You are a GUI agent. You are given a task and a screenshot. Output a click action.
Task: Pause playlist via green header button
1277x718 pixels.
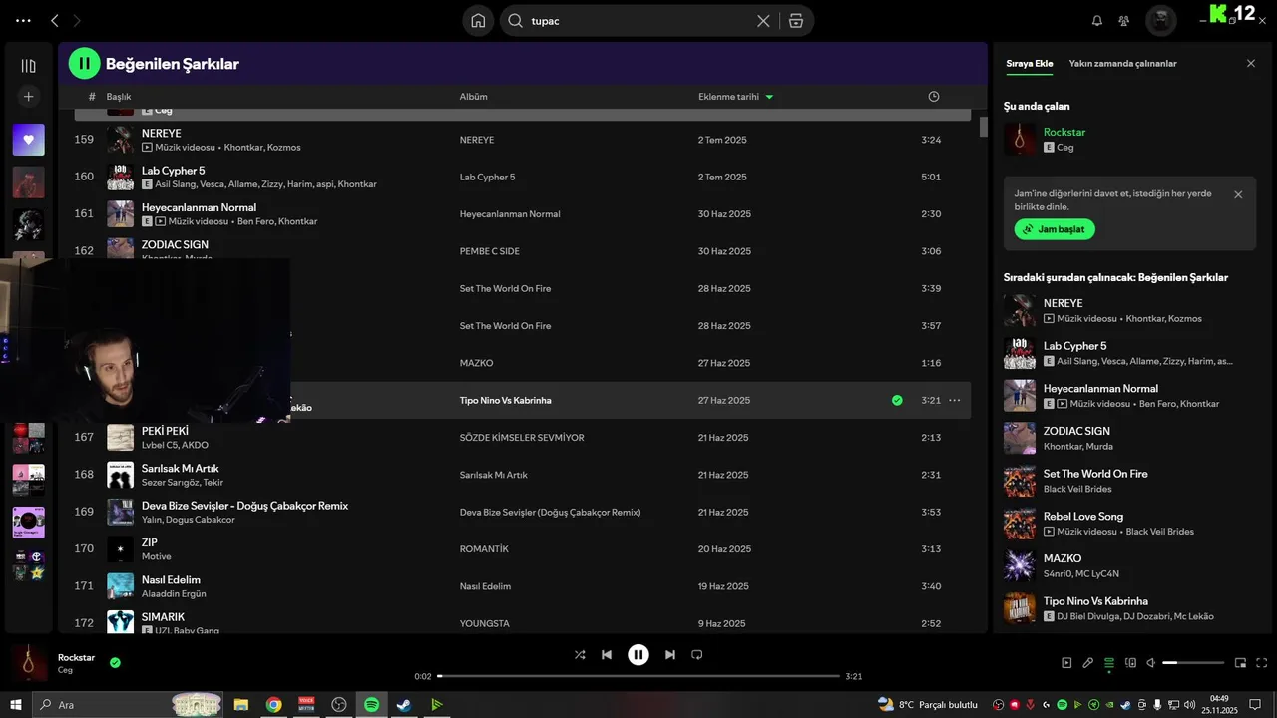coord(84,63)
